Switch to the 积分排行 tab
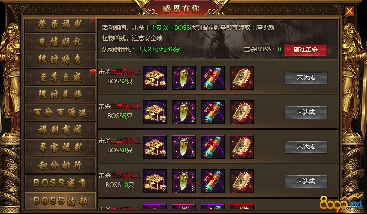Screen dimensions: 367x214 [x=60, y=166]
